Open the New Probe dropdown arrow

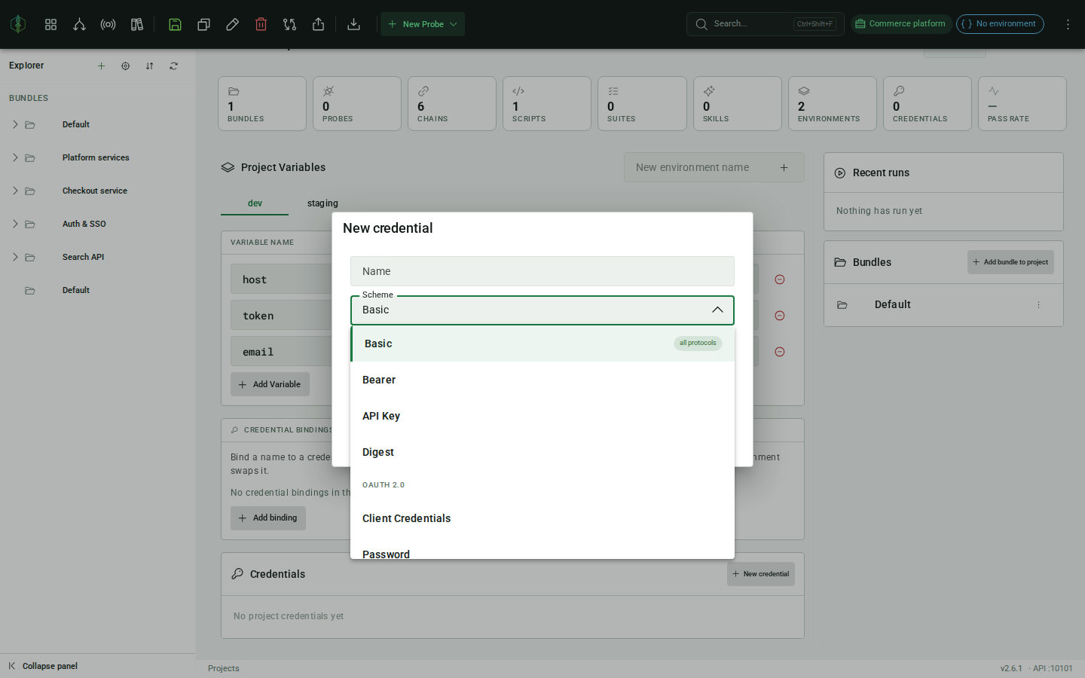pyautogui.click(x=454, y=24)
